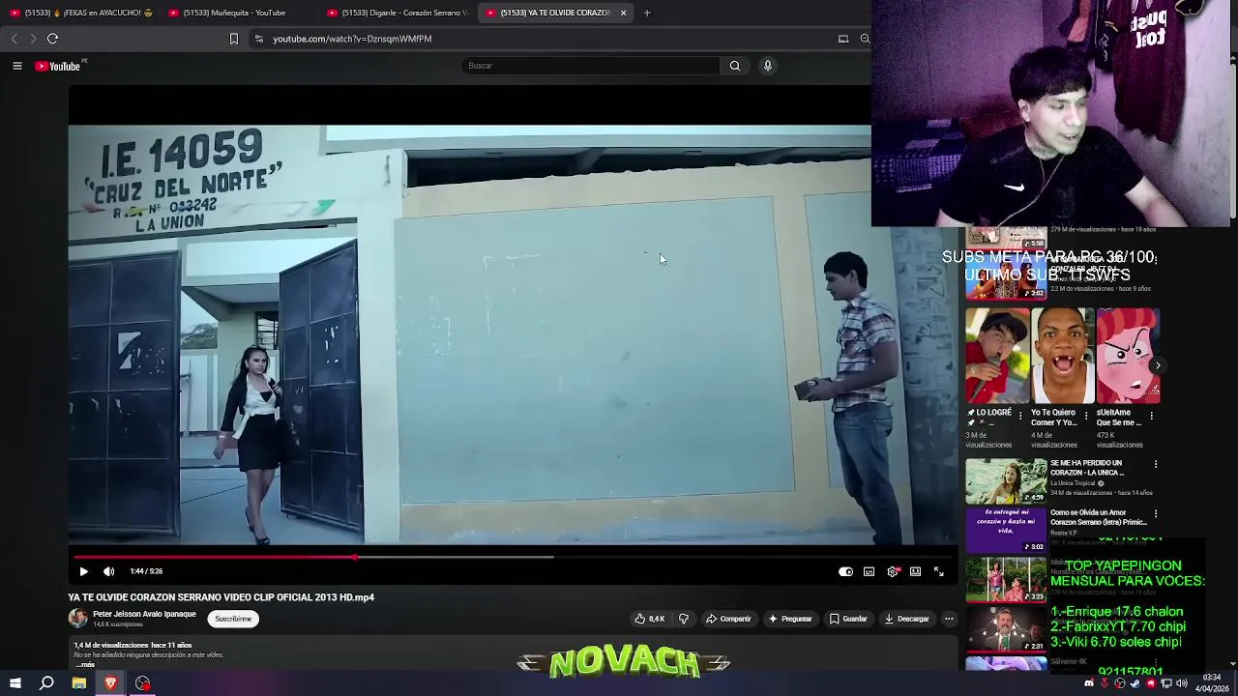The height and width of the screenshot is (696, 1238).
Task: Open options for Yo Te Quiero Comer short
Action: 1085,416
